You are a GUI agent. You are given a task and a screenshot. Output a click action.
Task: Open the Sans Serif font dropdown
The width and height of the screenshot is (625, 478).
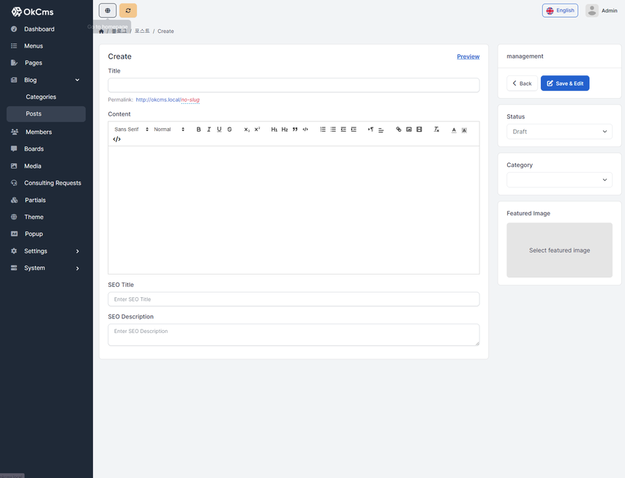click(131, 130)
